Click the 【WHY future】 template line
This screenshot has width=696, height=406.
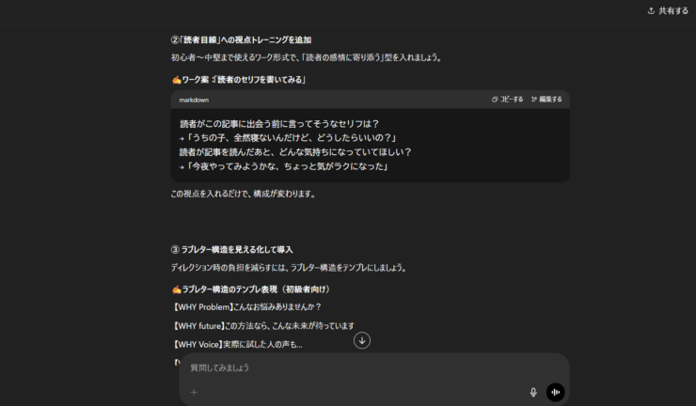[263, 325]
